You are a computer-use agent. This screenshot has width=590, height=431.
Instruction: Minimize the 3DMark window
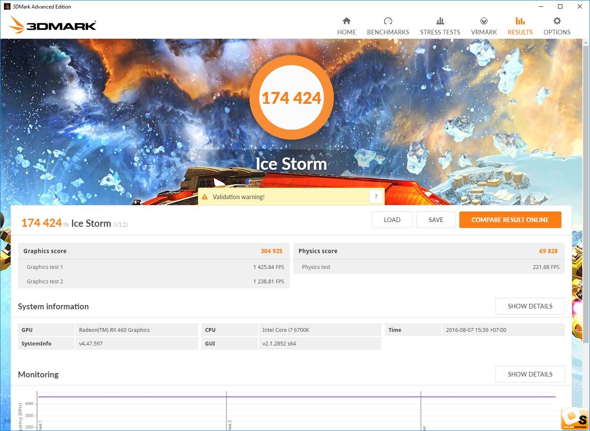click(x=541, y=6)
